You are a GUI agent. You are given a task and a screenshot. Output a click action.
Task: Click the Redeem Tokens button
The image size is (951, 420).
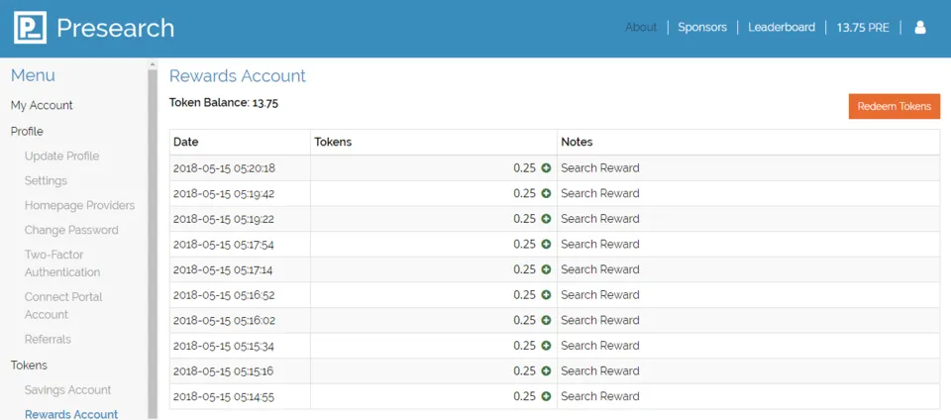click(x=894, y=106)
